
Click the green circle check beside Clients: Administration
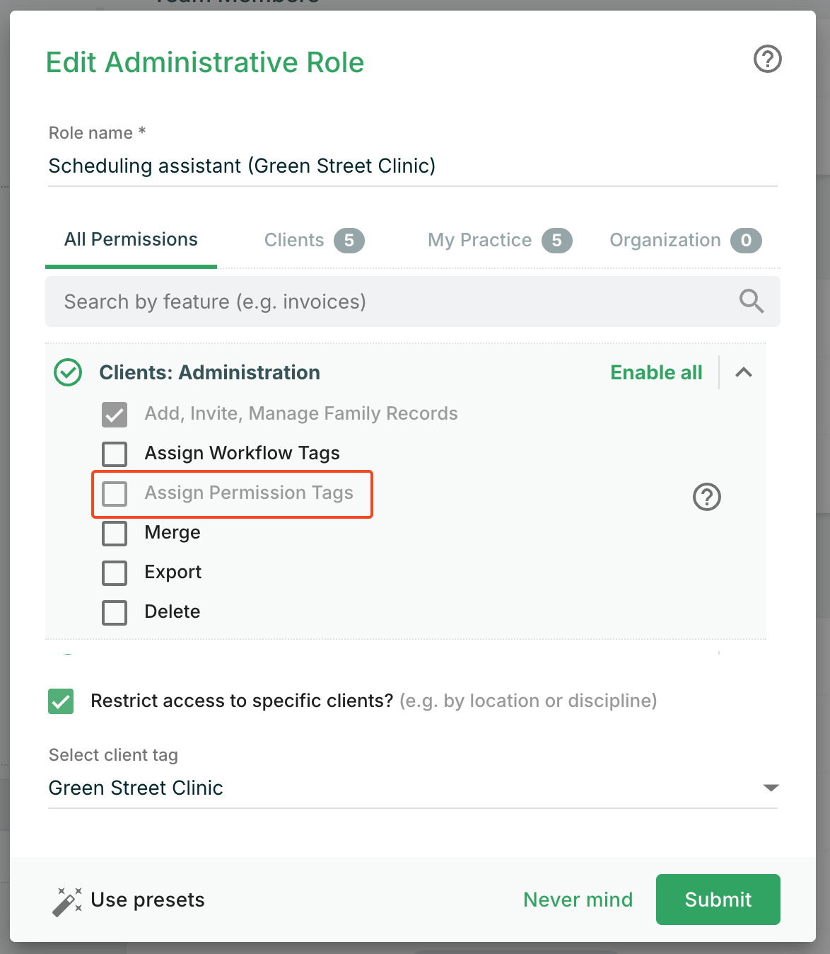pos(68,372)
